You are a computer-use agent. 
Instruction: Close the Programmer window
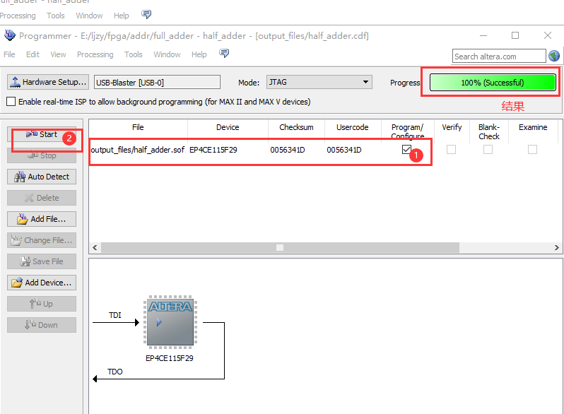tap(548, 35)
